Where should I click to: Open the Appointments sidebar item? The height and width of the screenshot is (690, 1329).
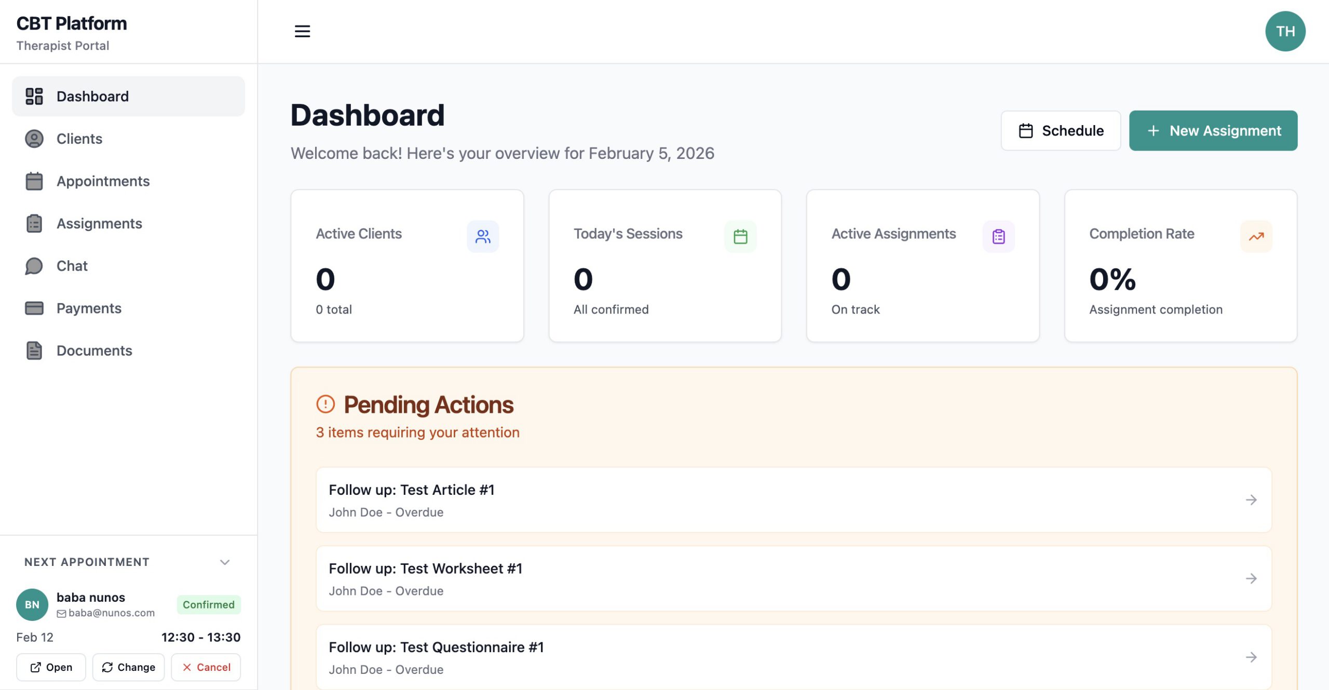click(103, 181)
